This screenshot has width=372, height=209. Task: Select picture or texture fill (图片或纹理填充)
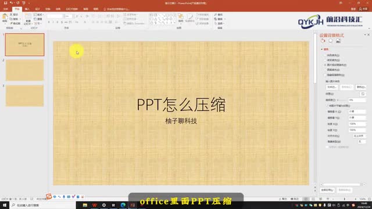coord(335,65)
